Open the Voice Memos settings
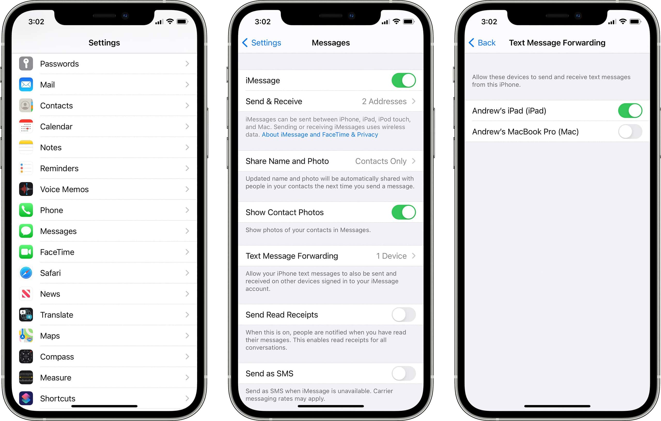Viewport: 661px width, 421px height. pyautogui.click(x=104, y=189)
